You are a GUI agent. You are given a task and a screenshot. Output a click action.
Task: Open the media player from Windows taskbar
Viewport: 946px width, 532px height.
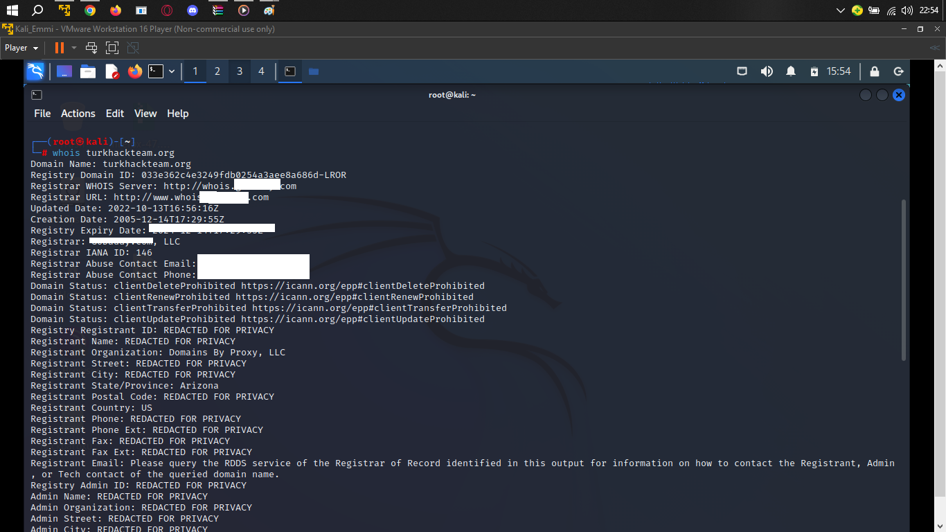[x=243, y=10]
